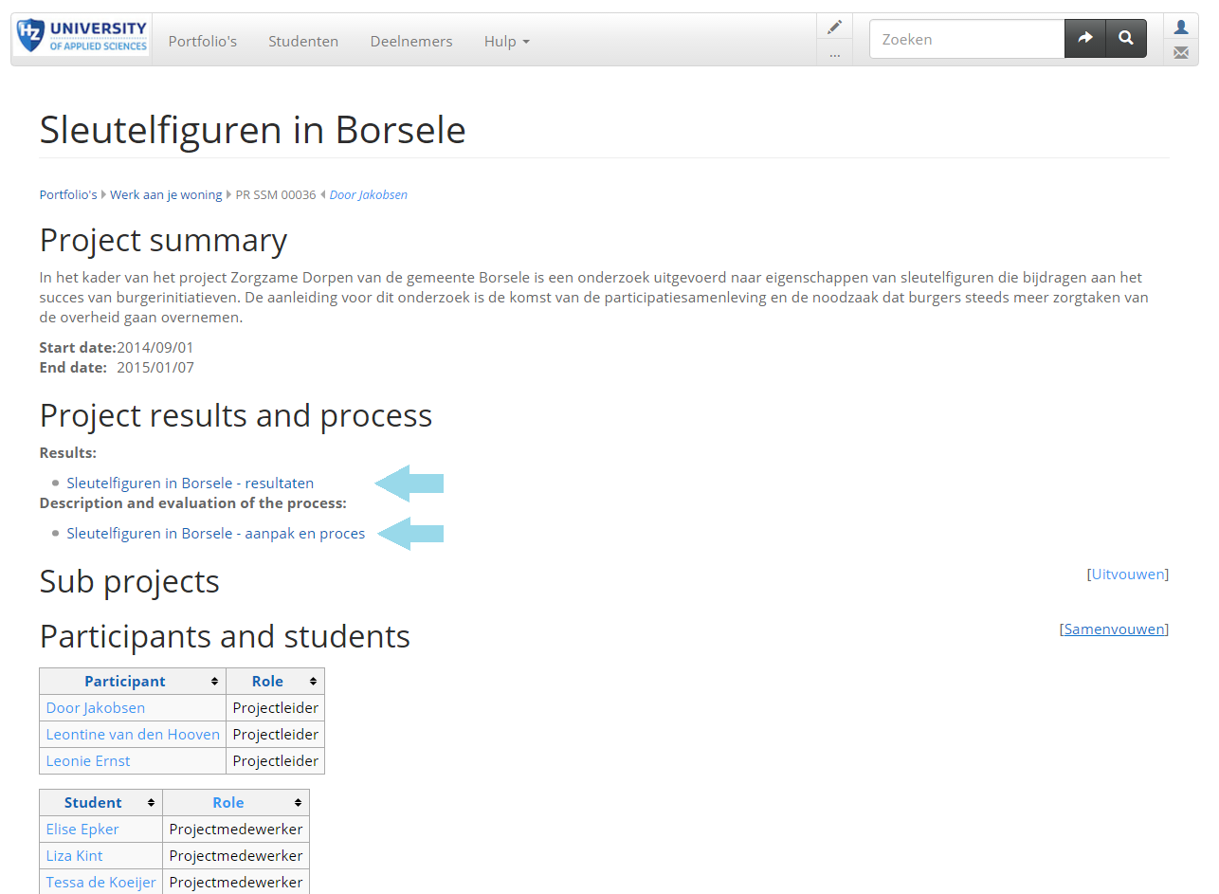Follow the 'Werk aan je woning' breadcrumb
Image resolution: width=1219 pixels, height=894 pixels.
click(166, 194)
